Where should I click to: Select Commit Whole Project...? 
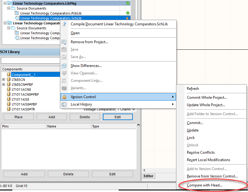207,98
